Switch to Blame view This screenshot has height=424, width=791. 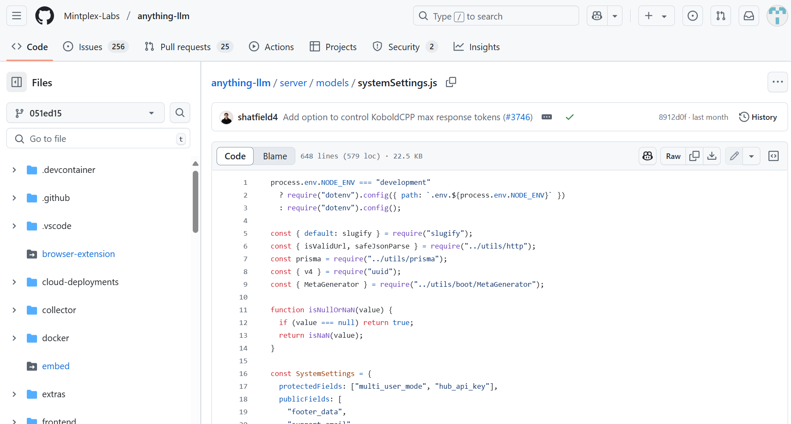(x=275, y=156)
